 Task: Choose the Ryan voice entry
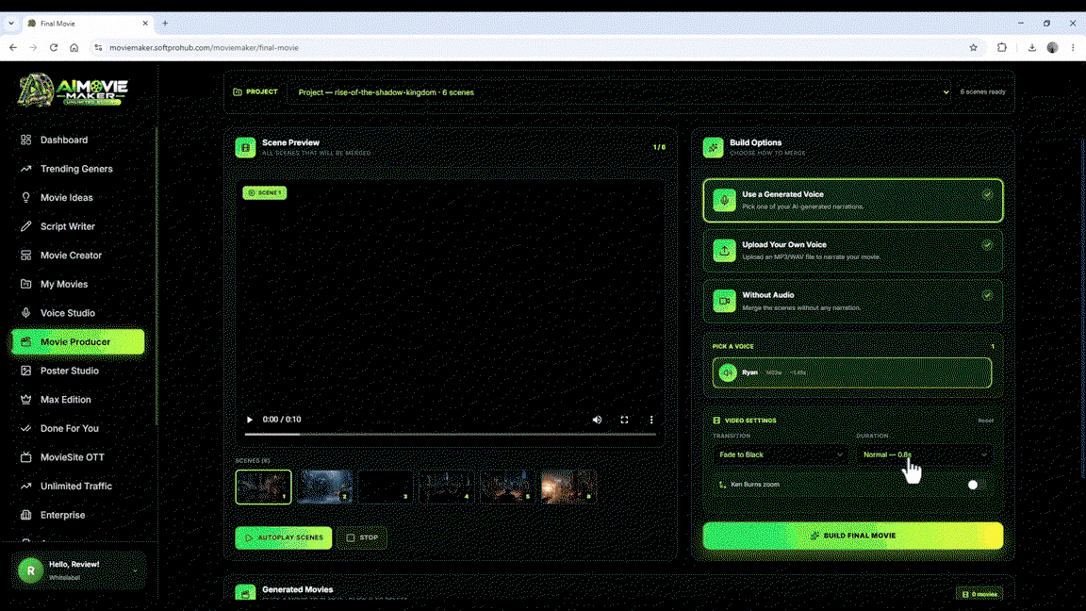coord(852,372)
